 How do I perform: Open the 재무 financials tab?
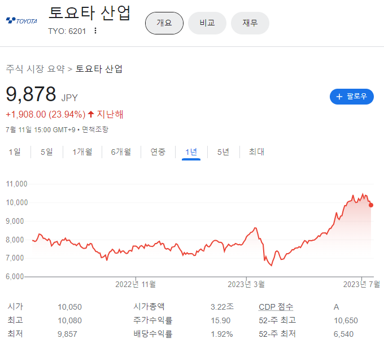250,23
